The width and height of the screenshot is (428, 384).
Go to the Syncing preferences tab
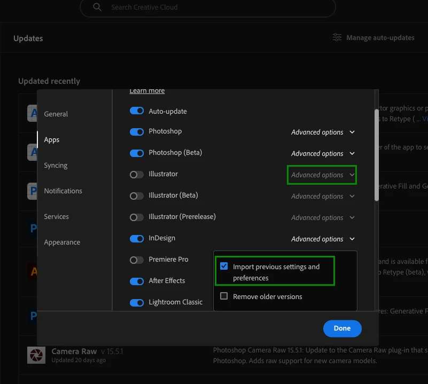(56, 165)
